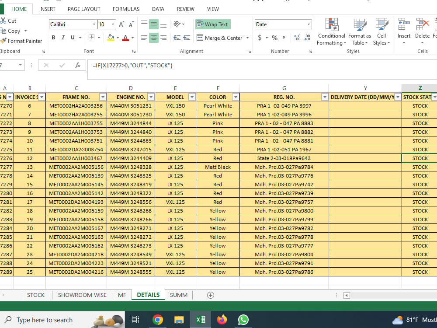Open DATA ribbon tab
Screen dimensions: 437x328
coord(158,9)
